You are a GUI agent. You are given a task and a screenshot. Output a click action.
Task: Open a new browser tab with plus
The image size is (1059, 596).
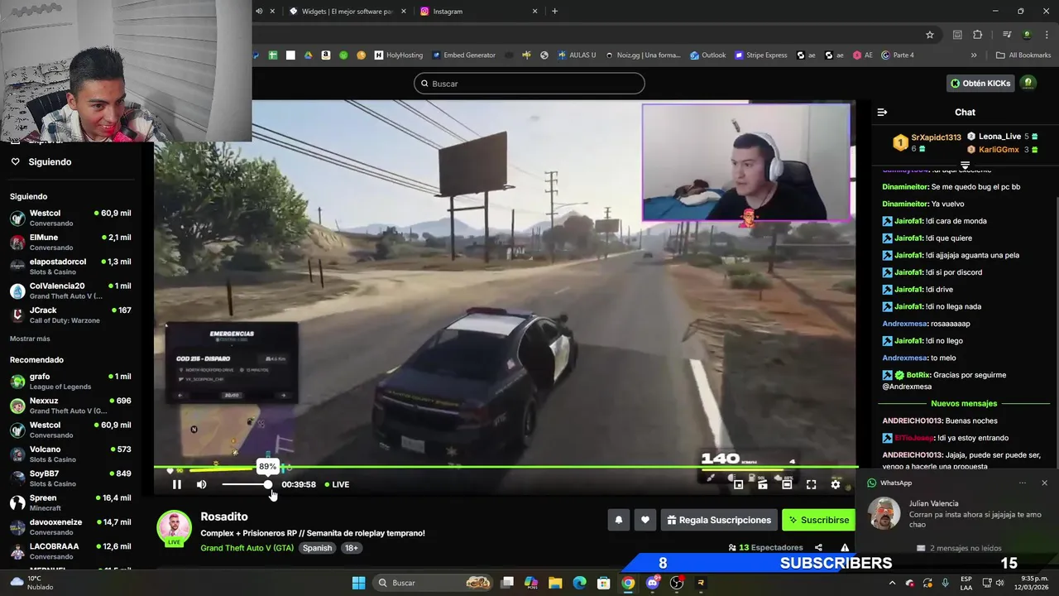point(554,12)
